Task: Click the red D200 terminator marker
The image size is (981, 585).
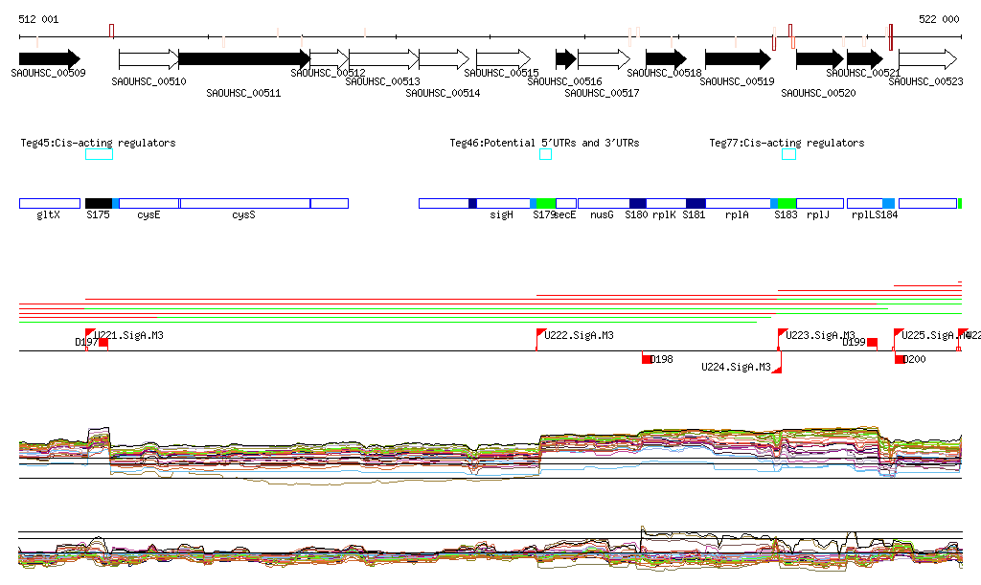Action: coord(900,358)
